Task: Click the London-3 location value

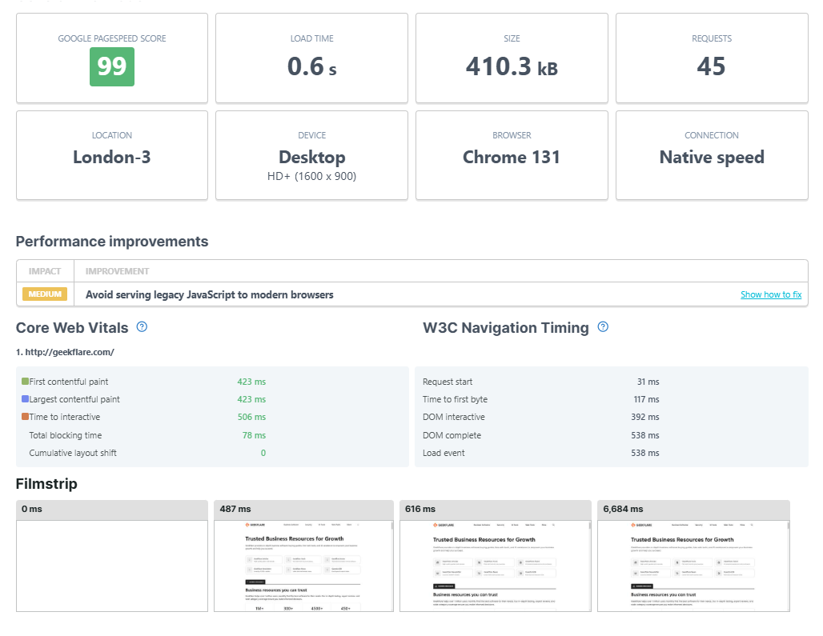Action: click(112, 158)
